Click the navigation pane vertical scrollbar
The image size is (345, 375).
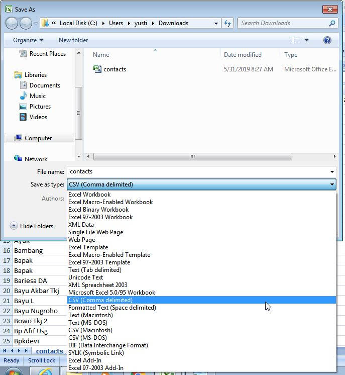pyautogui.click(x=78, y=114)
